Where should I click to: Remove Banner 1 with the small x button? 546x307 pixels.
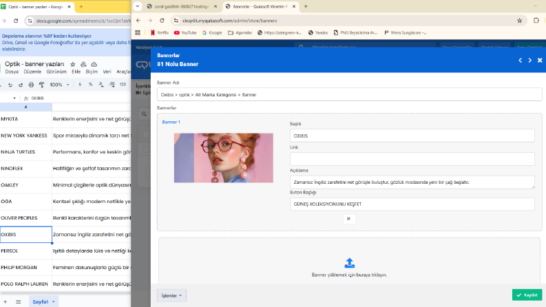[348, 219]
